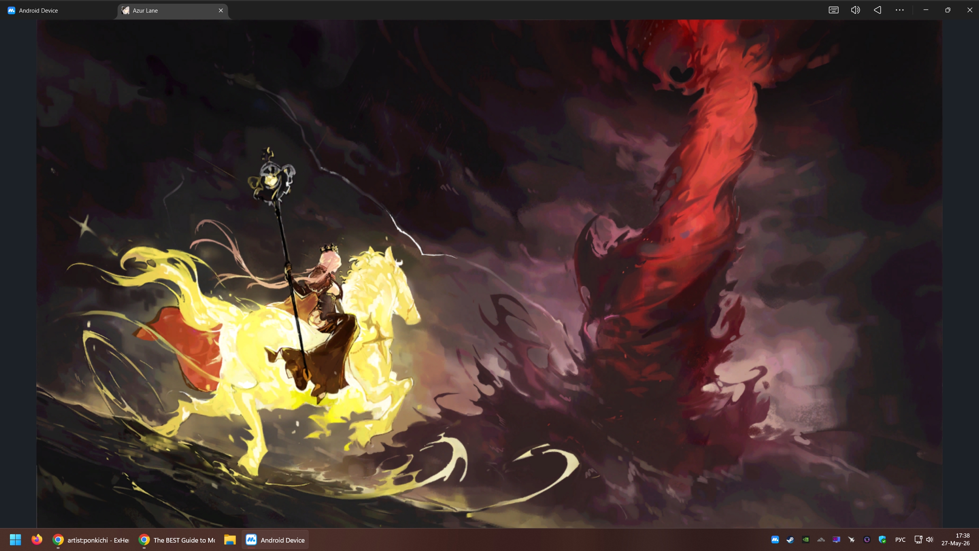Switch to Chrome window 'The BEST Guide to M'
Screen dimensions: 979x551
(177, 540)
